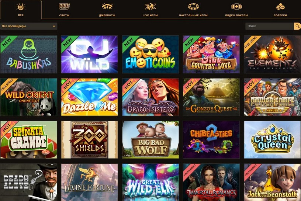Click the magnifying glass search button
The image size is (301, 201).
297,26
